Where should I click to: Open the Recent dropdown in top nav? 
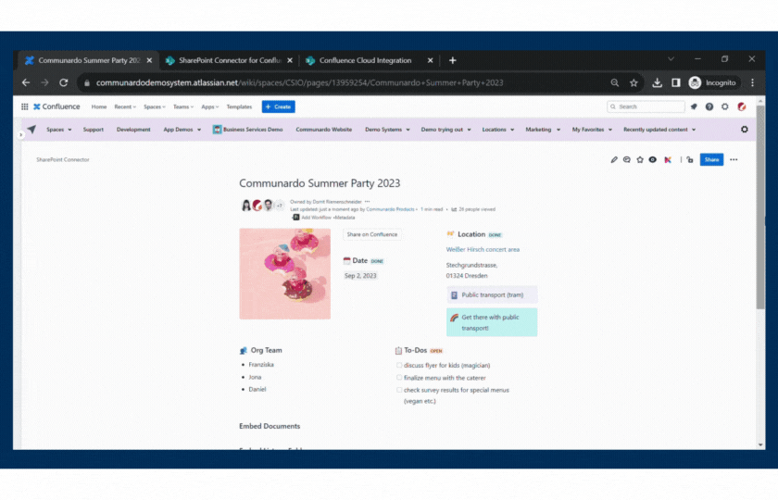click(x=125, y=106)
